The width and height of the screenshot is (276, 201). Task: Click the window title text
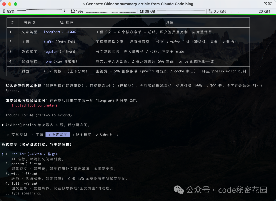(140, 4)
